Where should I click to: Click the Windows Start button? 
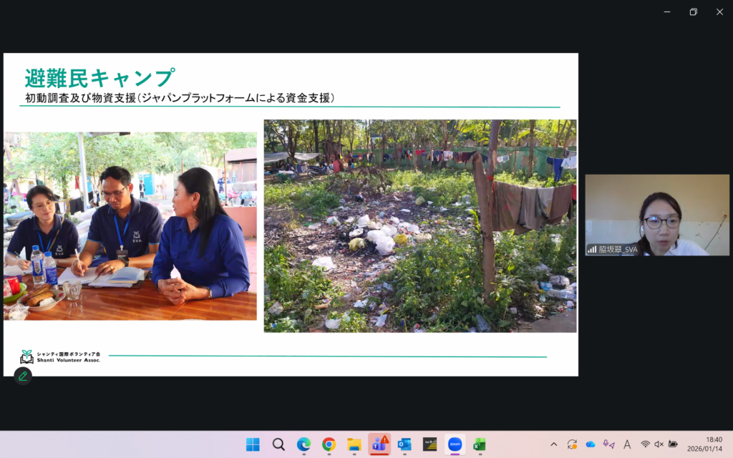click(253, 444)
